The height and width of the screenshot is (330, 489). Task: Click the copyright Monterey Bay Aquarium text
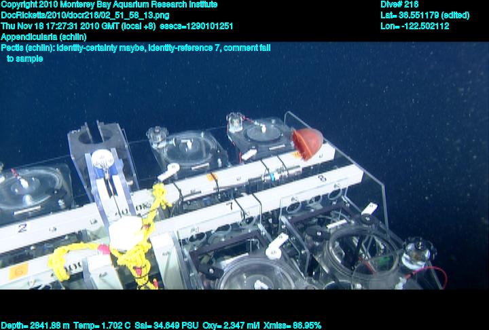click(109, 5)
